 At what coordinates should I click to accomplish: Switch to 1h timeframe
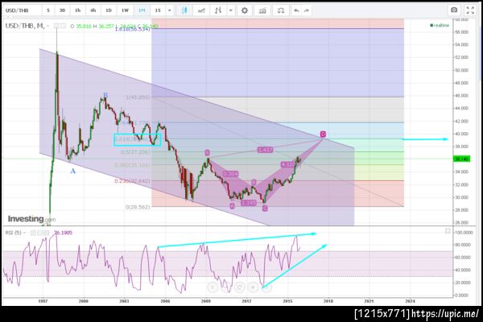(x=77, y=10)
